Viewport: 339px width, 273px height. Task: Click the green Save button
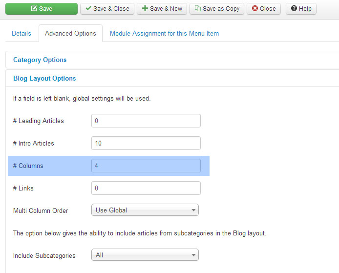pyautogui.click(x=41, y=9)
